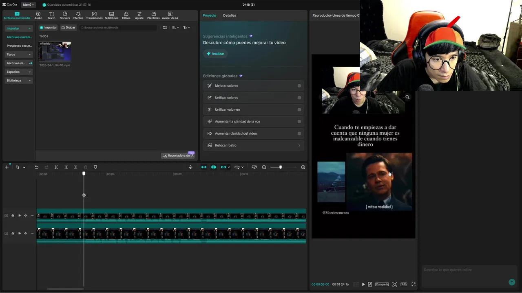Click the add plus icon at timeline left
Screen dimensions: 522x293
[x=7, y=167]
